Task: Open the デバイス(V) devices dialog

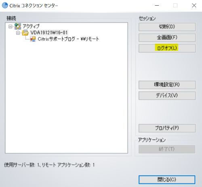Action: point(167,96)
